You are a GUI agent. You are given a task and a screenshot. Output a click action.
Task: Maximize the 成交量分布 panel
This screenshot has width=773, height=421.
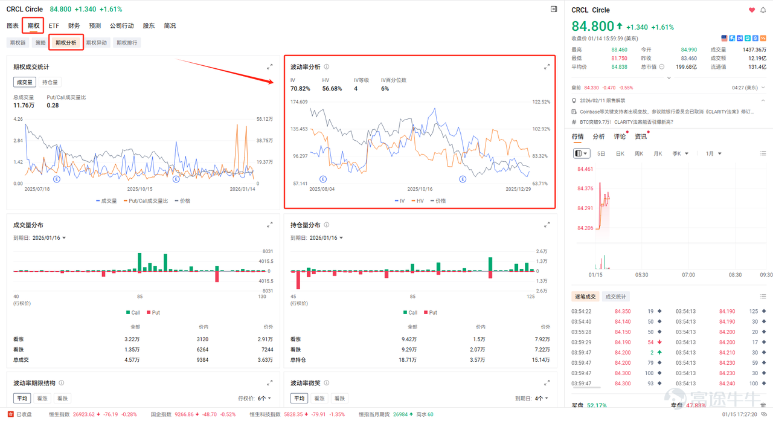[x=270, y=225]
